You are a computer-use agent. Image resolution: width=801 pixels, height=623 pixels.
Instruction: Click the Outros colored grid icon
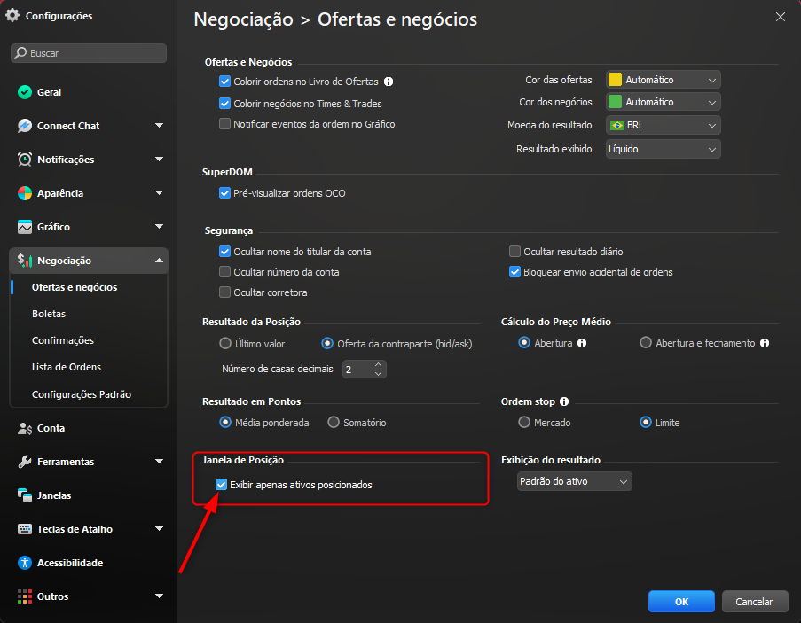point(25,596)
